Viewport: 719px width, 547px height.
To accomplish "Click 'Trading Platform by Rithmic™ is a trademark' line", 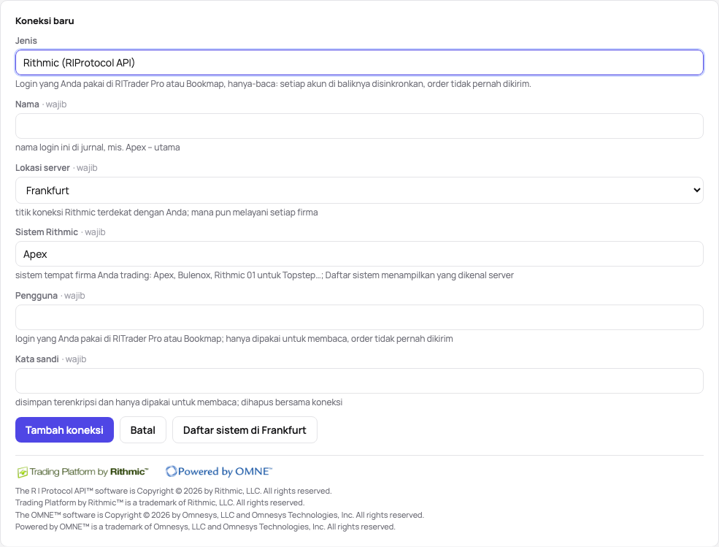I will point(160,502).
